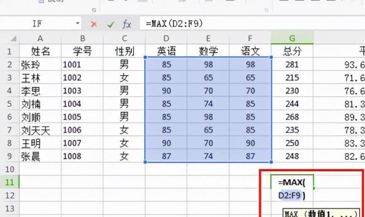The width and height of the screenshot is (365, 217).
Task: Select the cell with name 李思
Action: 40,91
